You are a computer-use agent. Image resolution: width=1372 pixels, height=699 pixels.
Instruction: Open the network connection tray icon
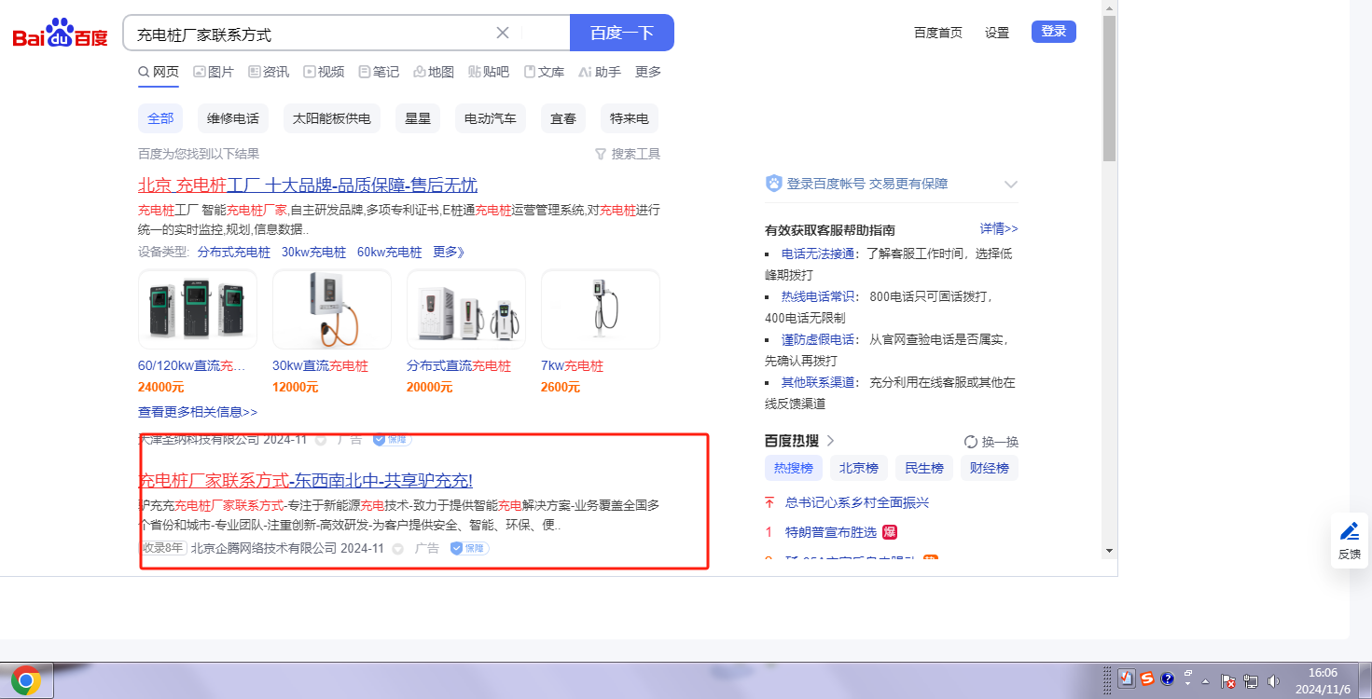pyautogui.click(x=1251, y=681)
